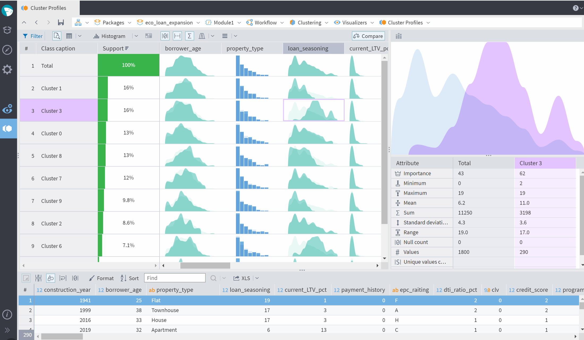Expand the Histogram dropdown arrow

tap(136, 36)
